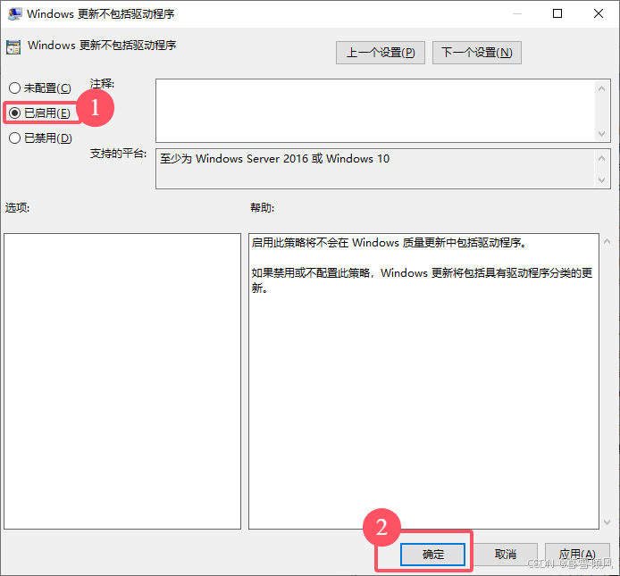Viewport: 620px width, 576px height.
Task: Confirm with the 确定 button
Action: [432, 555]
